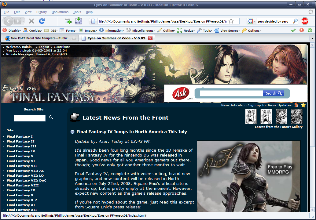Click the green checkmark standards icon

pos(293,31)
